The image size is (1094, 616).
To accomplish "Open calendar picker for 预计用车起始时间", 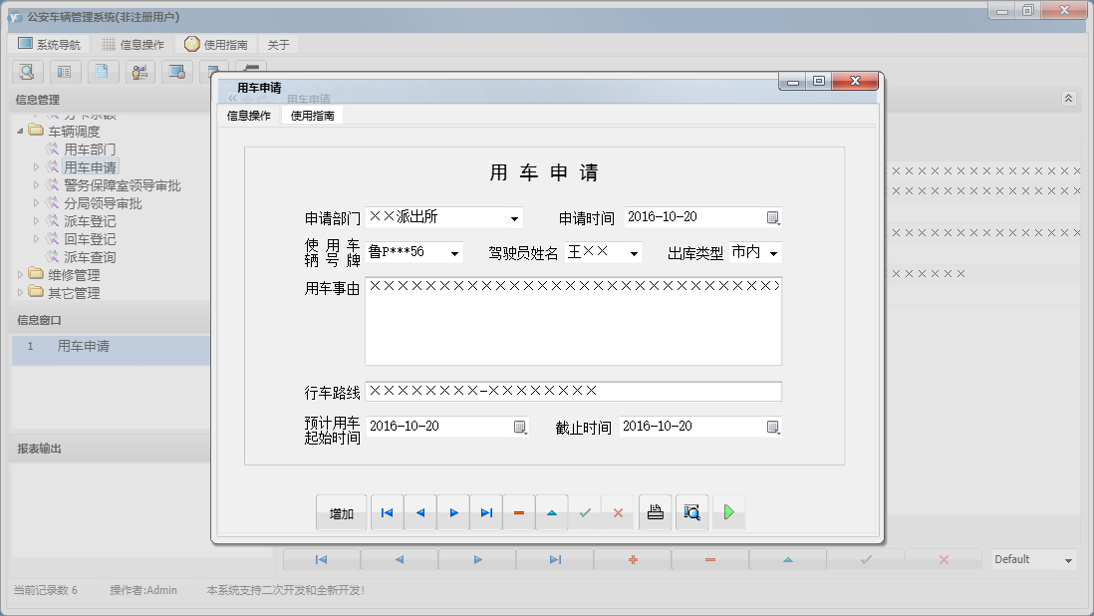I will 520,427.
